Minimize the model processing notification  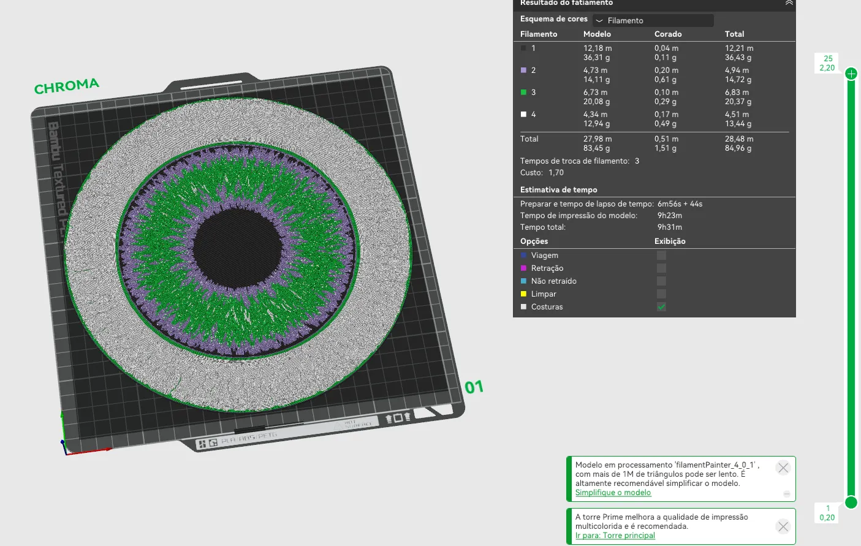pyautogui.click(x=787, y=494)
